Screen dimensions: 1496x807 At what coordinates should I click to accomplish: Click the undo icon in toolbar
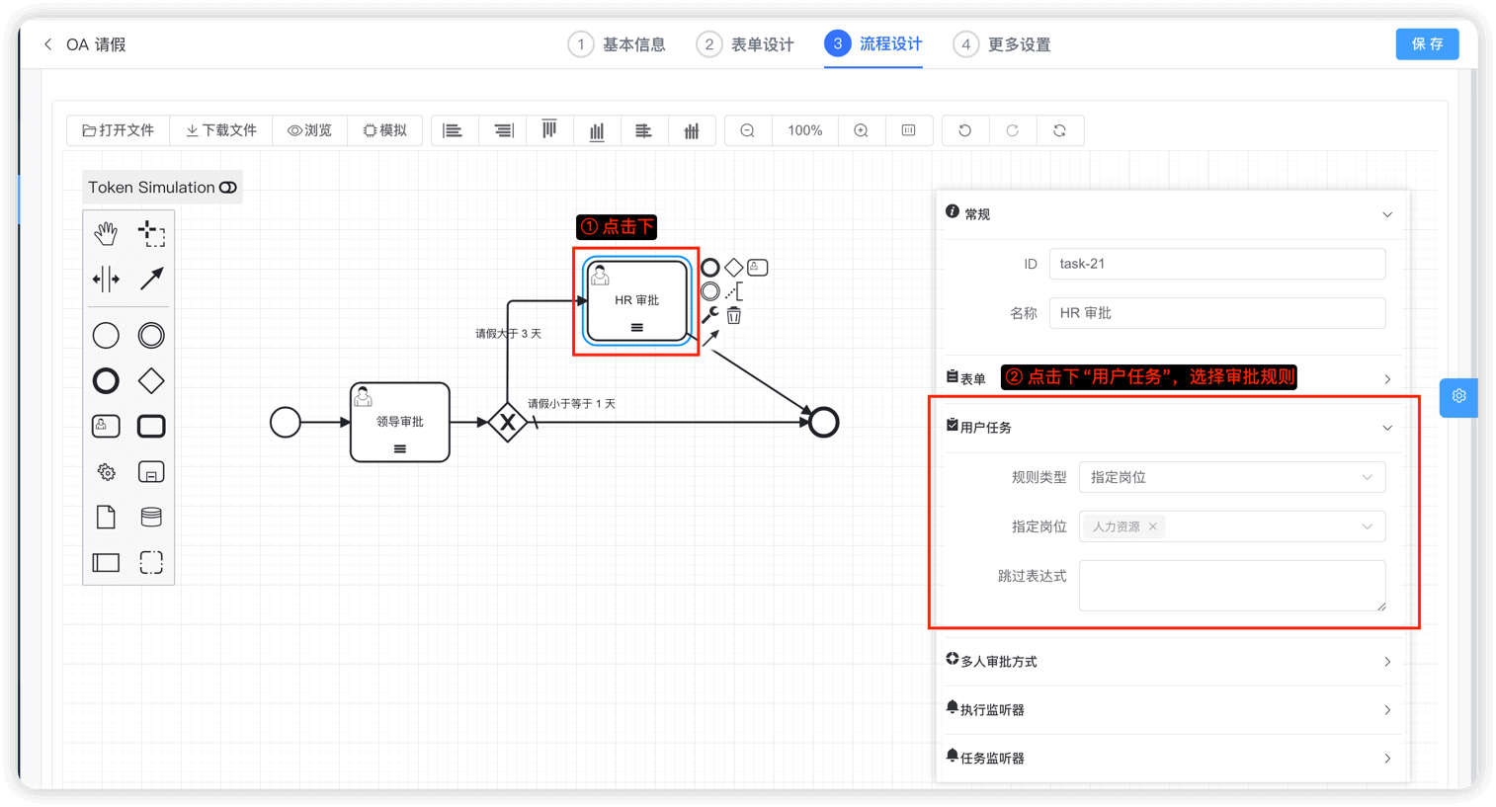pyautogui.click(x=965, y=130)
